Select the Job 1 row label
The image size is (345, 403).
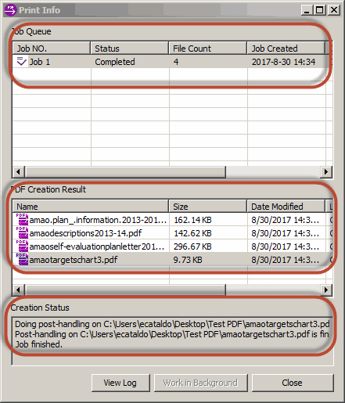tap(40, 62)
